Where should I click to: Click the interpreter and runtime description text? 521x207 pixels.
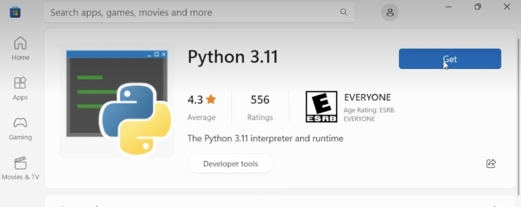(265, 138)
